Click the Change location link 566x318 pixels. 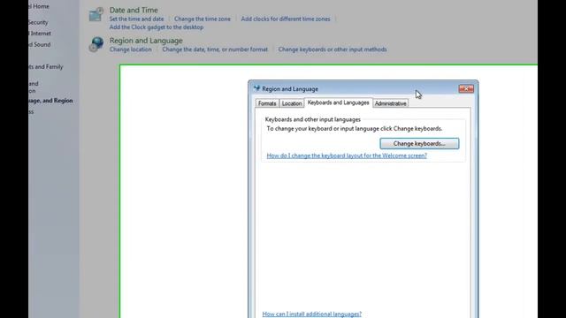coord(131,49)
